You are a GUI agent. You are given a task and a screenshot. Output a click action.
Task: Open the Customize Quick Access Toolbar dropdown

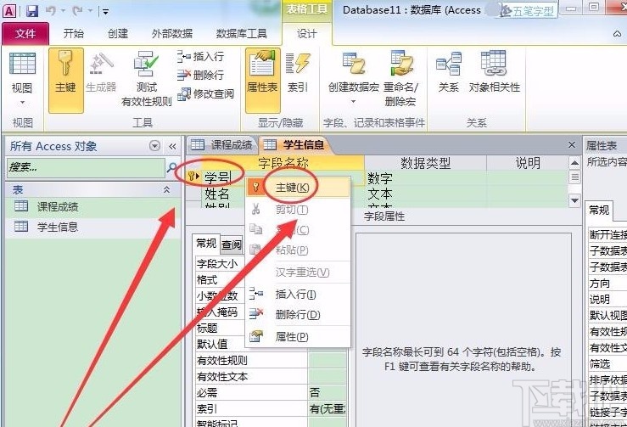click(105, 12)
